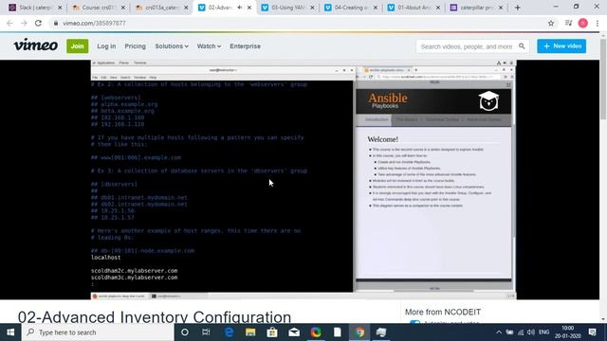
Task: Launch Microsoft Edge from the taskbar
Action: [229, 332]
